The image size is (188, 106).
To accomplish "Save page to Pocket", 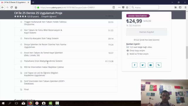I will click(x=123, y=7).
